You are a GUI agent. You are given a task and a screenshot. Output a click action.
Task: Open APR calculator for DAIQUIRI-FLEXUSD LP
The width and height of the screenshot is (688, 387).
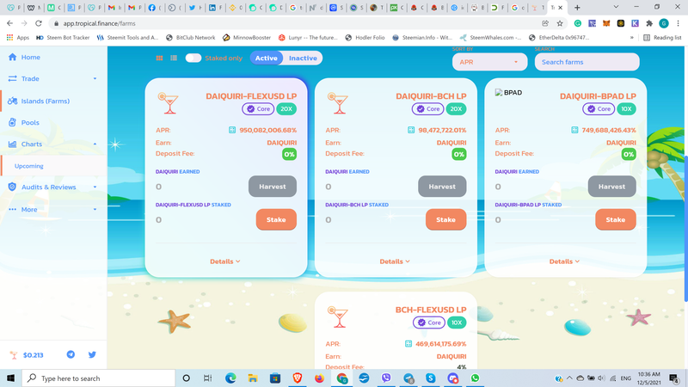click(x=232, y=130)
